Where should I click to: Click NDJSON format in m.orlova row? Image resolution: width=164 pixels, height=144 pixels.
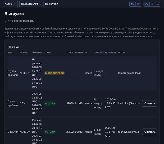[25, 132]
